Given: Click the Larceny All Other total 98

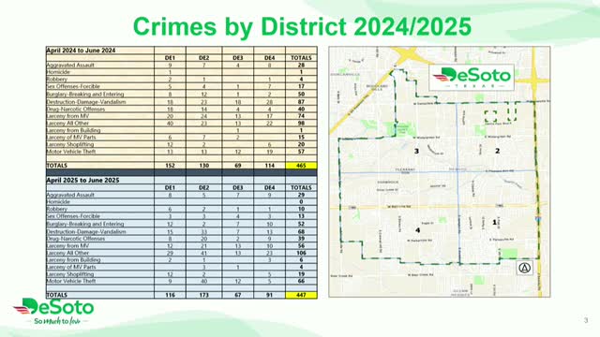Looking at the screenshot, I should coord(301,123).
